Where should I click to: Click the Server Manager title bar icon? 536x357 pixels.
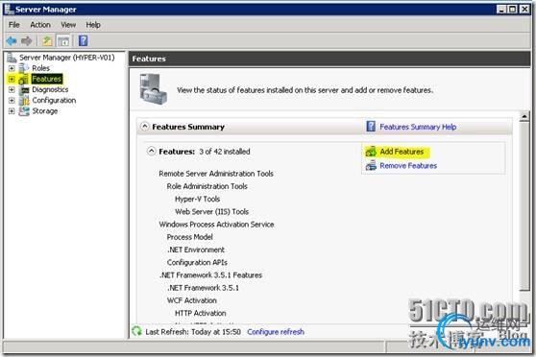click(x=9, y=10)
